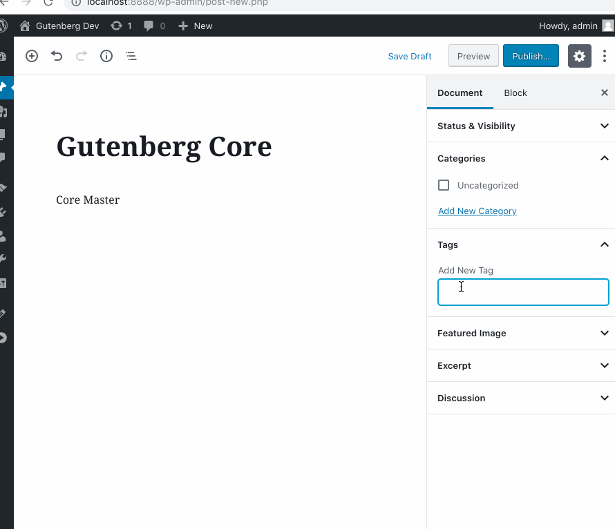Toggle the settings sidebar gear icon
Viewport: 615px width, 529px height.
579,56
